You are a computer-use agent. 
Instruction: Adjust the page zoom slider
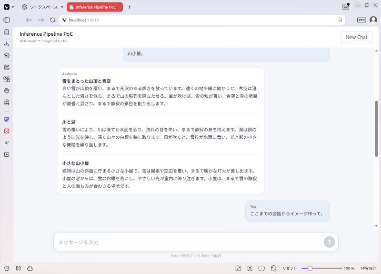(x=322, y=268)
